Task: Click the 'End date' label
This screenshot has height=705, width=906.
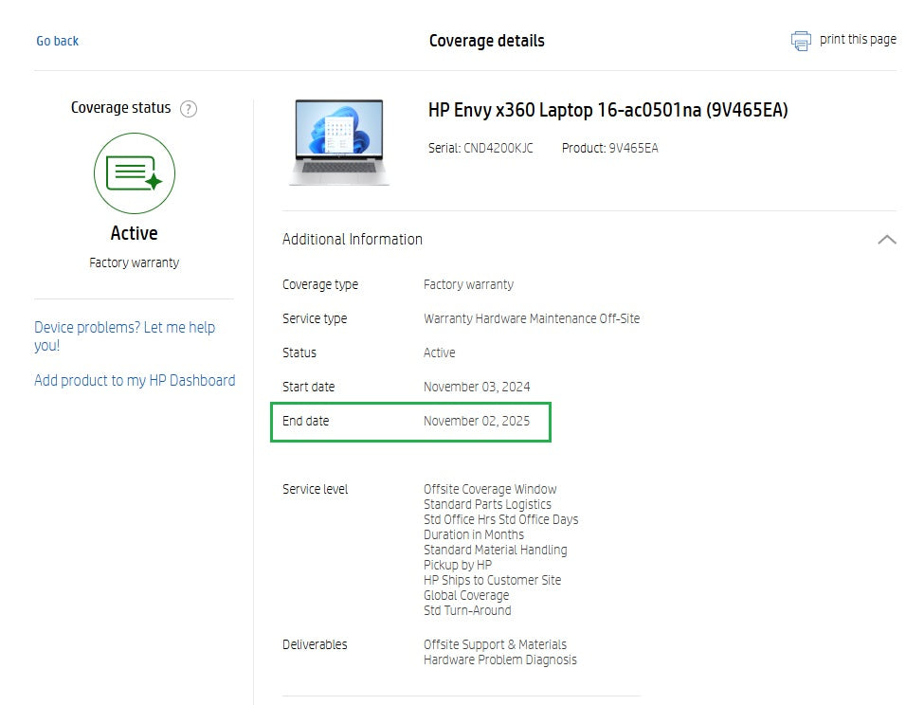Action: [x=306, y=421]
